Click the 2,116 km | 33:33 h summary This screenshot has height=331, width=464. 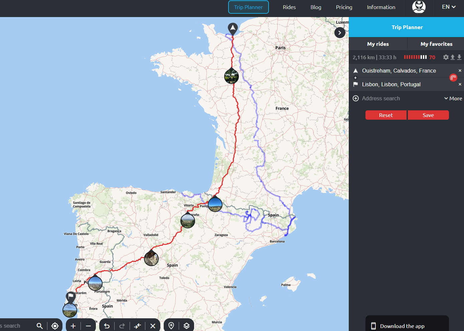(x=374, y=57)
